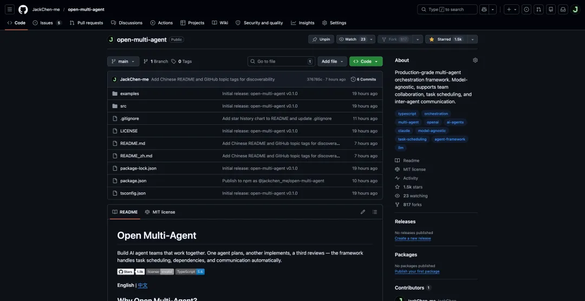Image resolution: width=585 pixels, height=301 pixels.
Task: Click the Go to file field
Action: click(281, 62)
